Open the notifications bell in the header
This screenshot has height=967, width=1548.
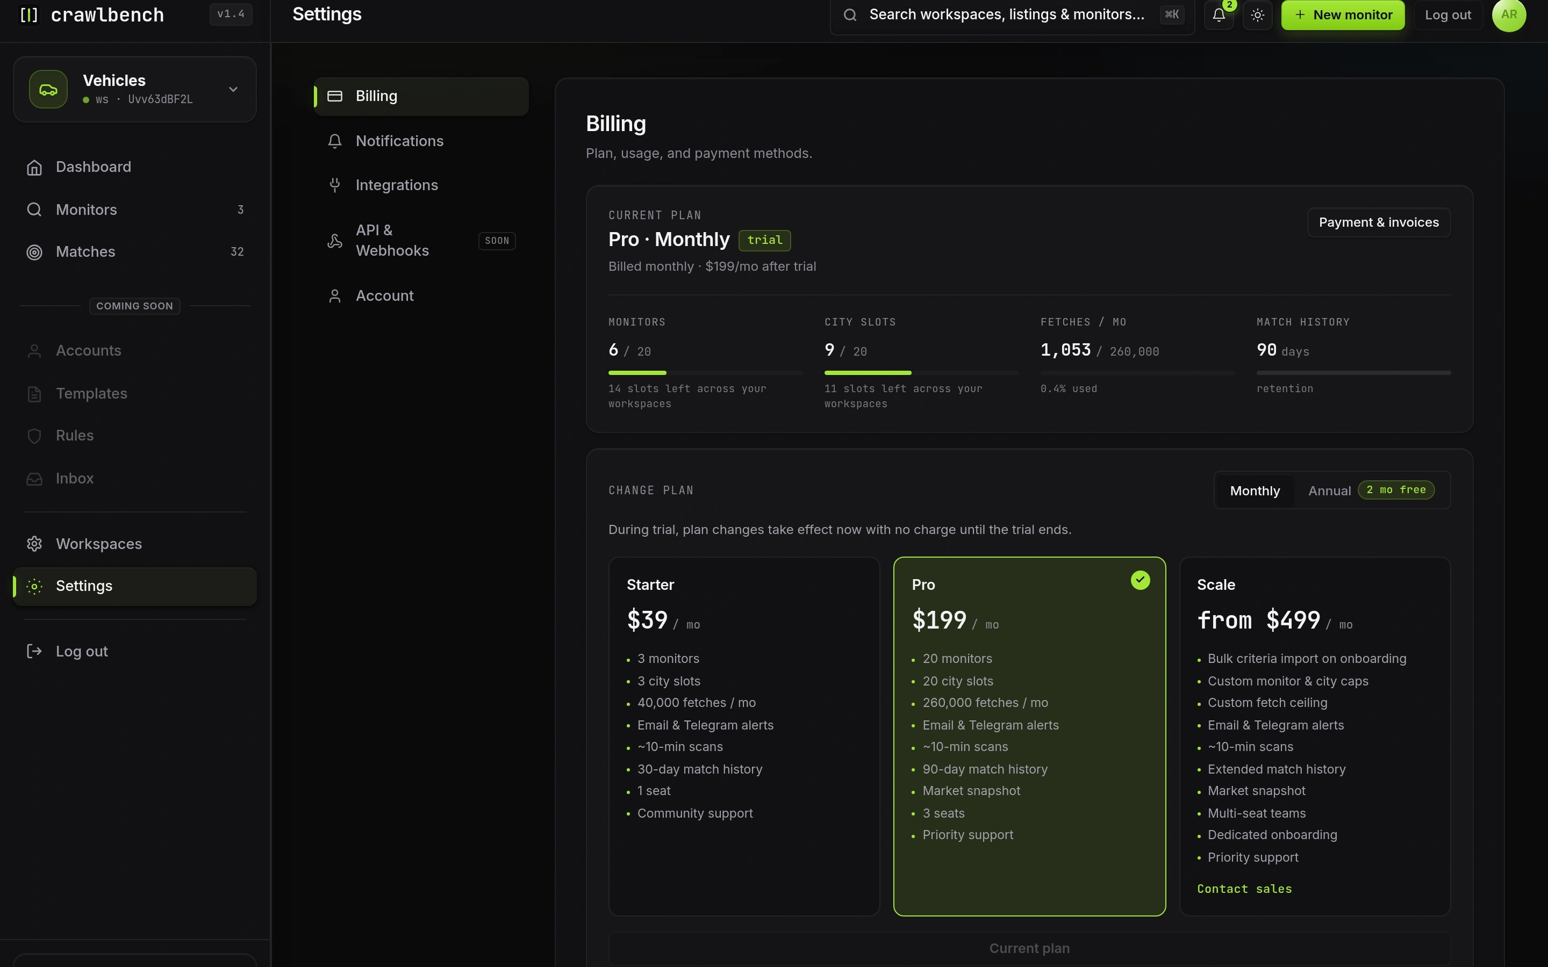(x=1219, y=15)
